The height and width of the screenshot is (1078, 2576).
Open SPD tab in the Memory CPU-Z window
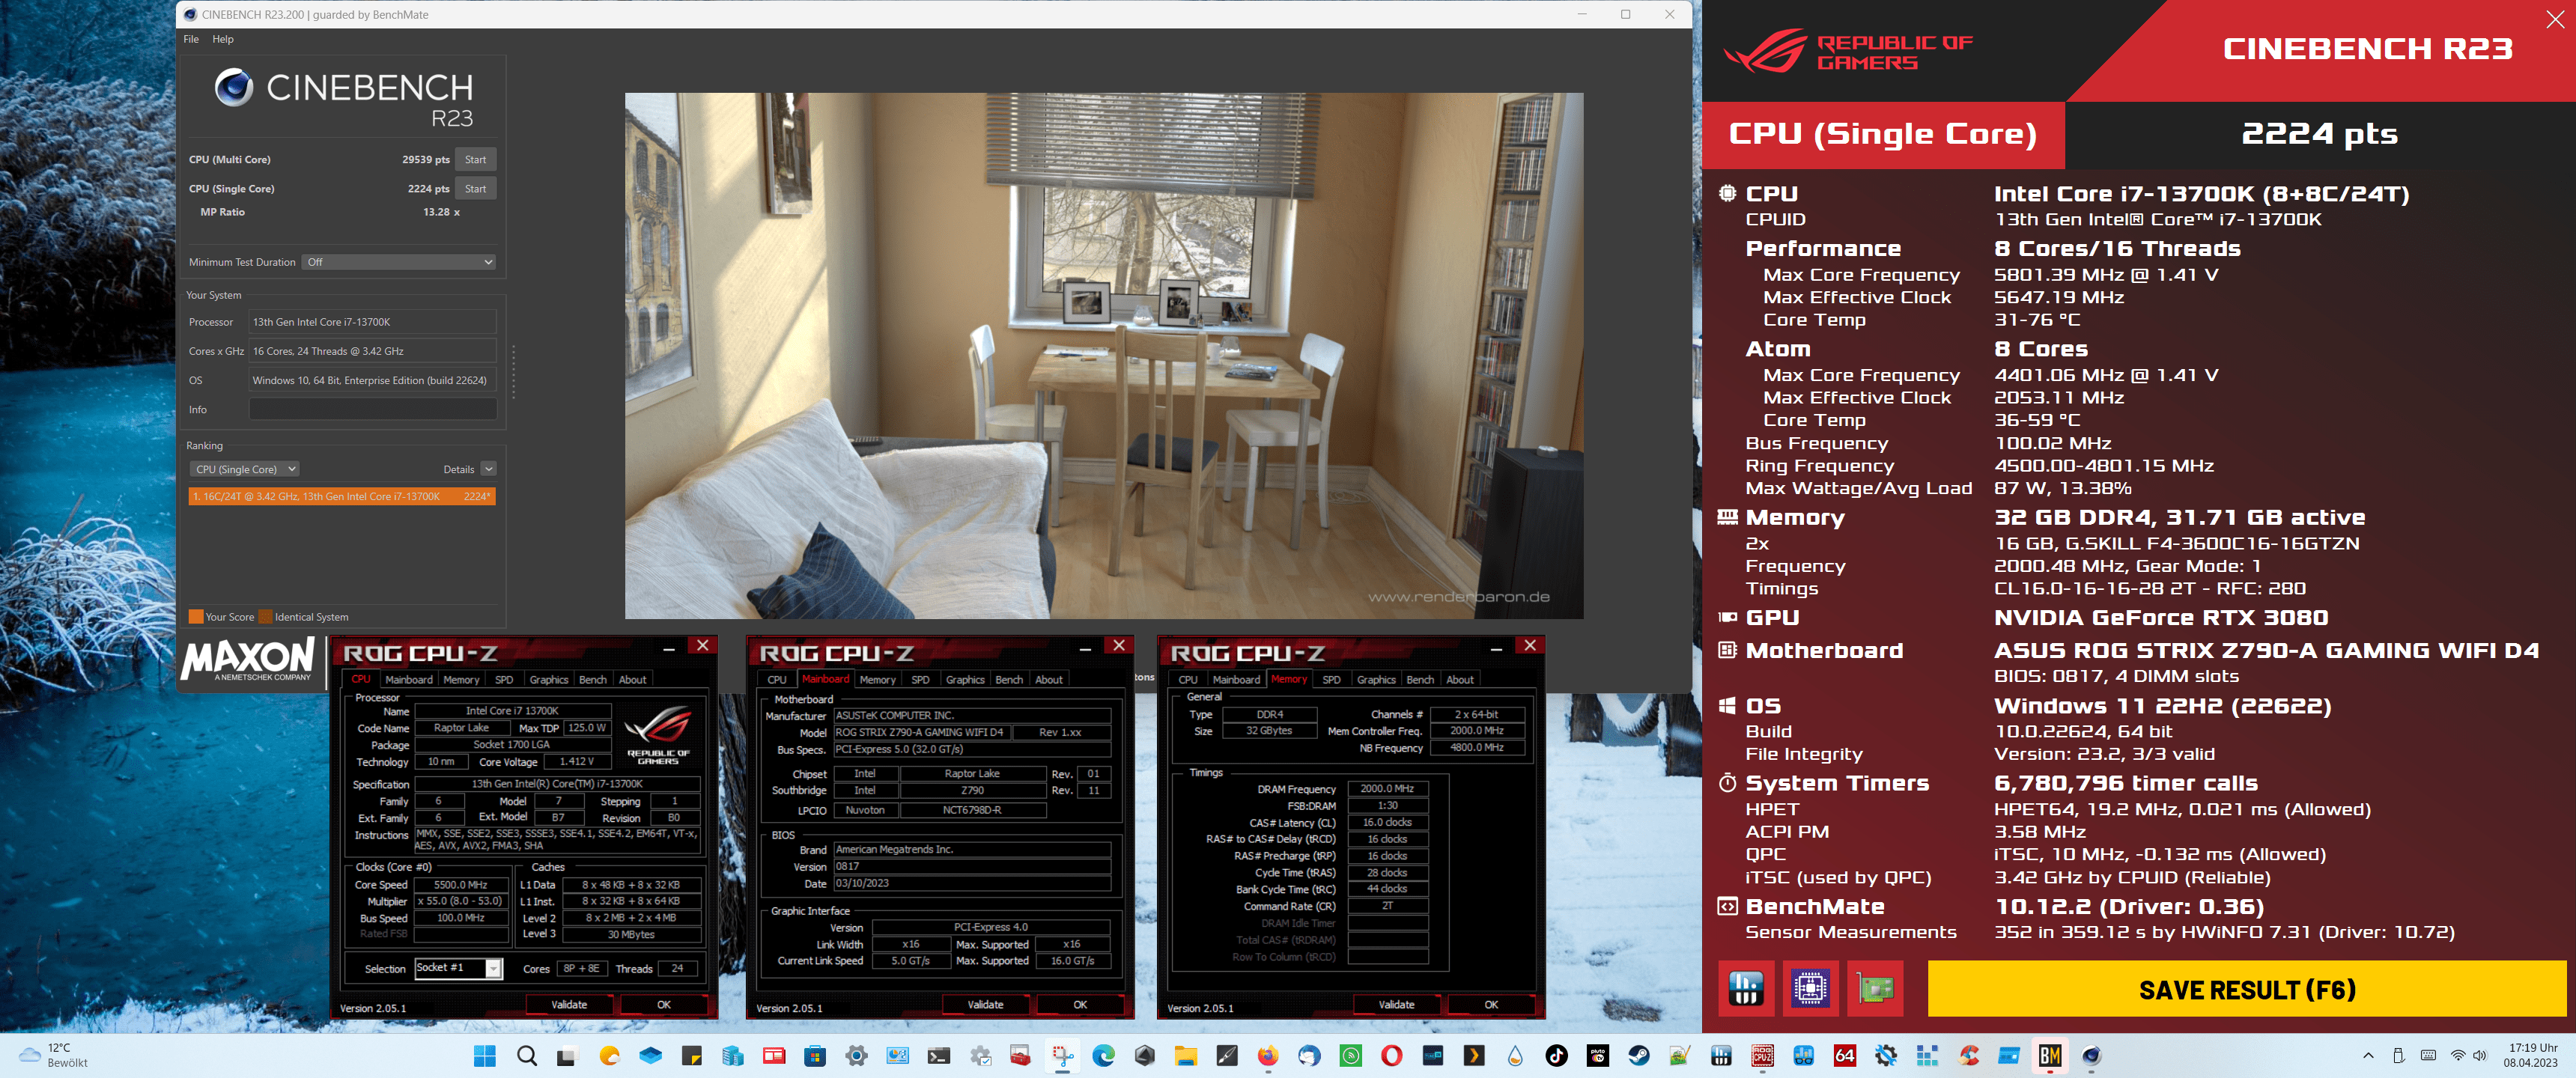point(1331,679)
